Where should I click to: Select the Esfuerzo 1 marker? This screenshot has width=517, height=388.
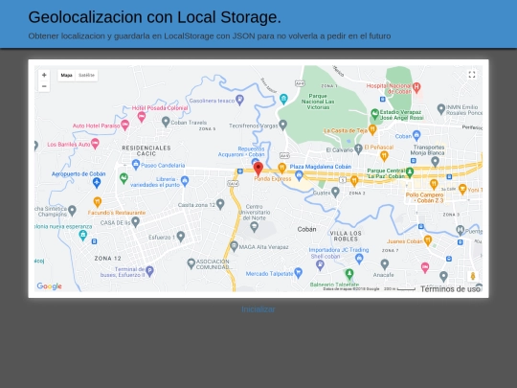tap(181, 237)
